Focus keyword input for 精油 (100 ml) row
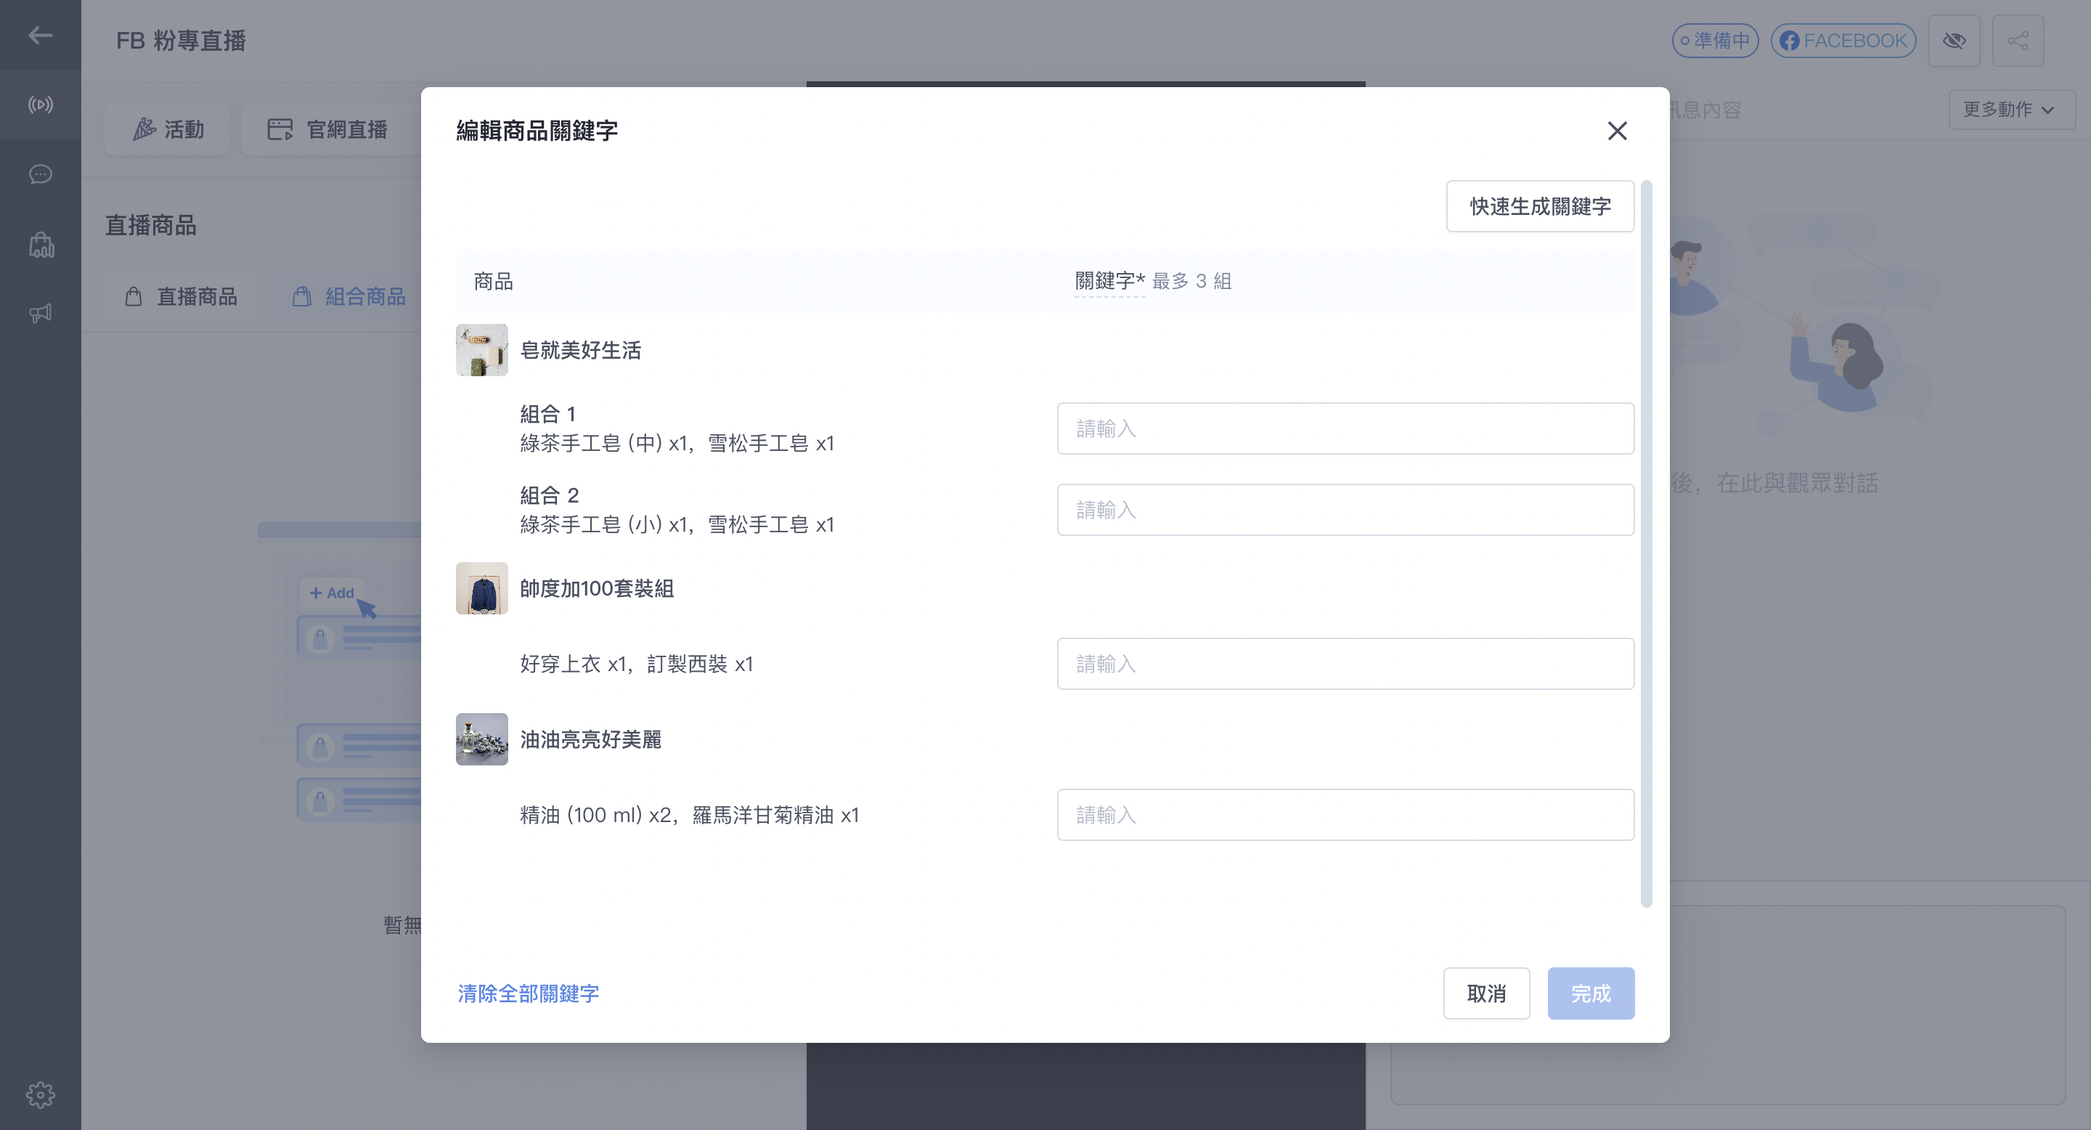The width and height of the screenshot is (2091, 1130). [1345, 815]
